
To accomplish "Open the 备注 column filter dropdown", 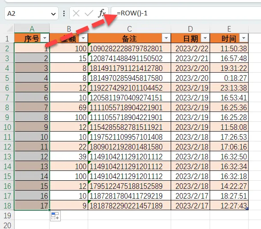I will (166, 38).
